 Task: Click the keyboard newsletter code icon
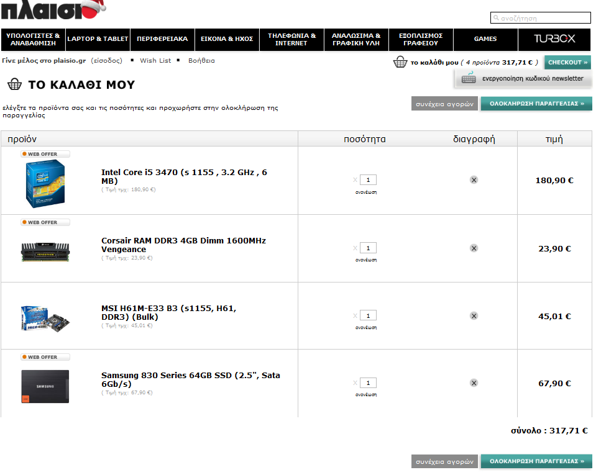tap(469, 78)
